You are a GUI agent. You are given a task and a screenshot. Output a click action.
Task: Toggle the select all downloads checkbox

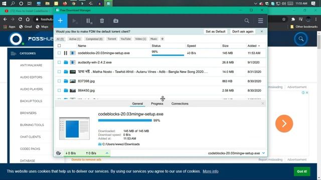(x=59, y=45)
